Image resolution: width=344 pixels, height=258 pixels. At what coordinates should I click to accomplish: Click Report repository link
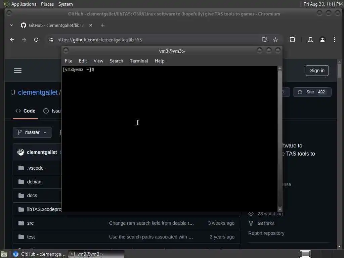pos(266,233)
